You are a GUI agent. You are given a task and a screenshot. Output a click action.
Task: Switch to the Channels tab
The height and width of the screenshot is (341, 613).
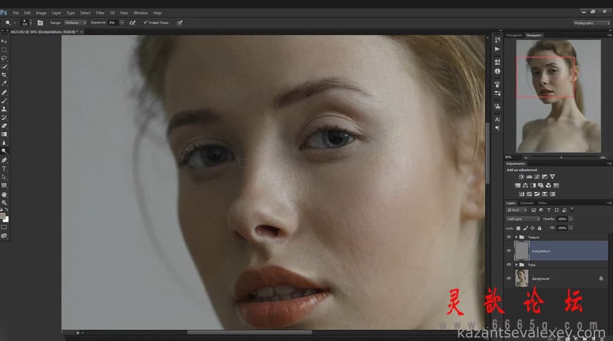tap(526, 203)
